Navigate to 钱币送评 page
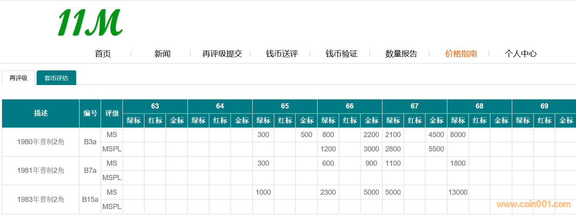The height and width of the screenshot is (215, 576). point(282,54)
